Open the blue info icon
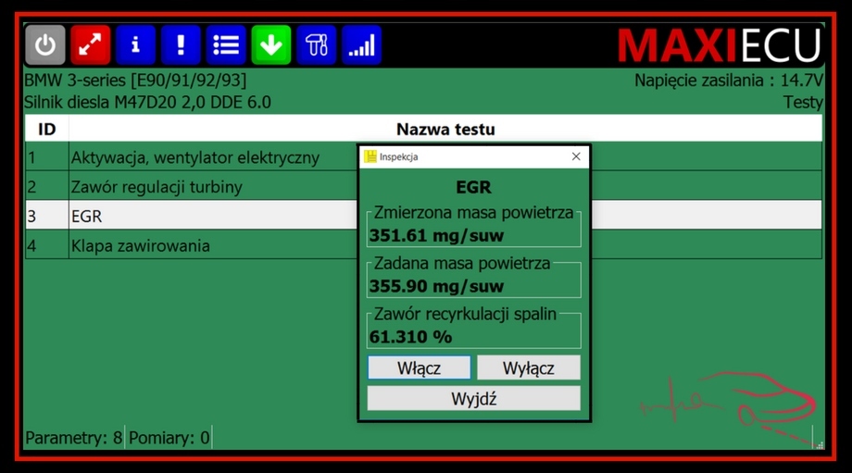This screenshot has height=473, width=852. pos(135,44)
